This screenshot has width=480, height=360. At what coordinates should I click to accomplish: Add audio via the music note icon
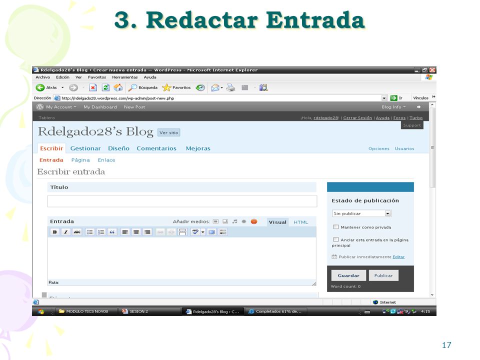point(235,221)
